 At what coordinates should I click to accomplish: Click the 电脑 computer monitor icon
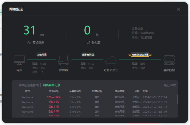pyautogui.click(x=19, y=60)
